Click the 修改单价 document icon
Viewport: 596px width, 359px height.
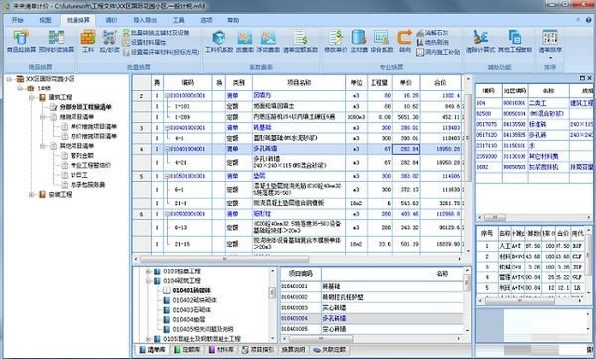pos(336,38)
